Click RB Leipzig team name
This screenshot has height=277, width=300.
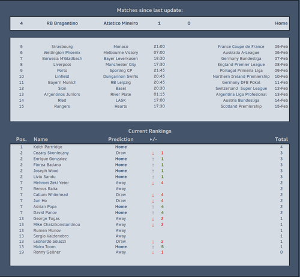click(121, 83)
